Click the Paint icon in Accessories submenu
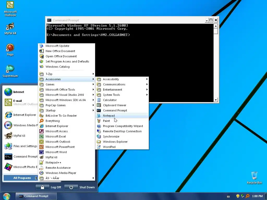The image size is (267, 200). [x=99, y=121]
